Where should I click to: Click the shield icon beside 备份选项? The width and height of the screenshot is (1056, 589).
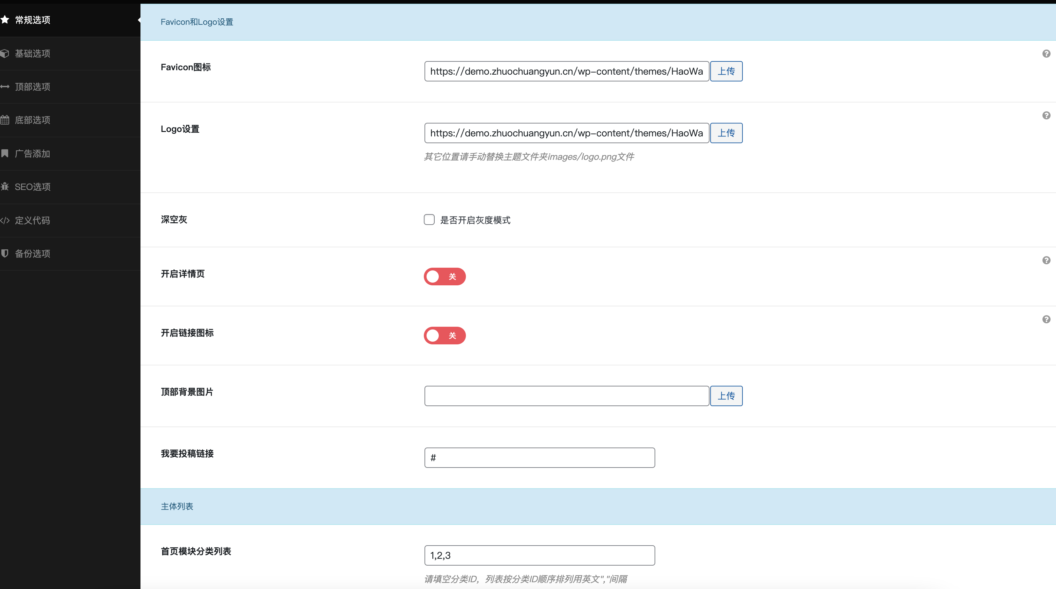(4, 253)
